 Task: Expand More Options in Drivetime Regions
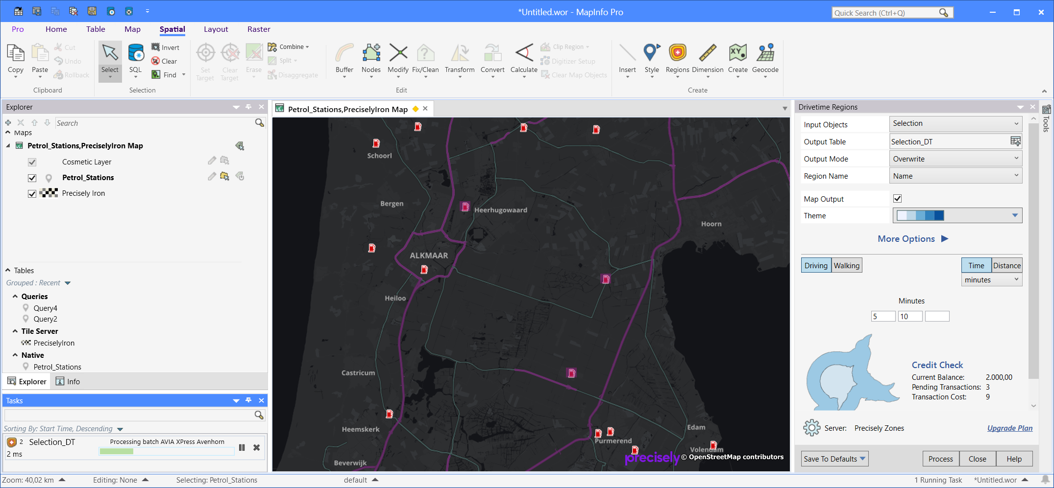pos(913,239)
